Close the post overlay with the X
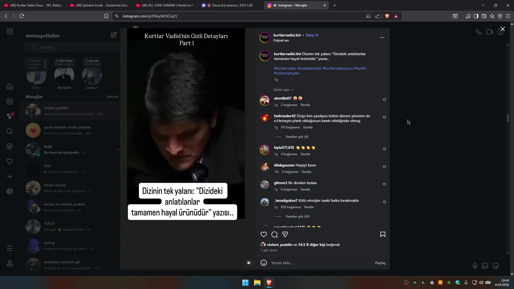This screenshot has width=514, height=289. [502, 29]
